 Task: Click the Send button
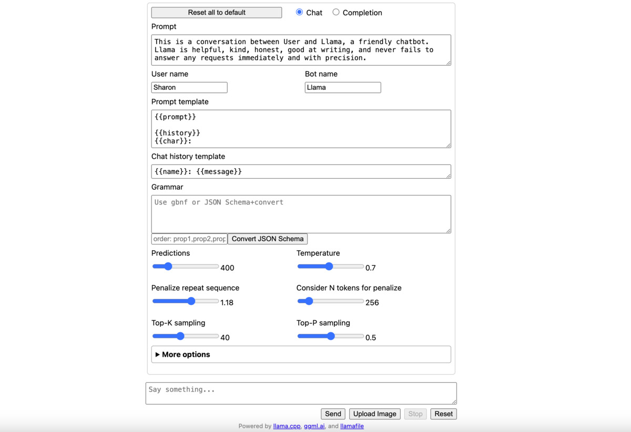pos(333,414)
